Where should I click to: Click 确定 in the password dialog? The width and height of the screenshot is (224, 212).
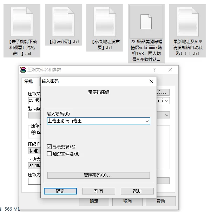60,191
